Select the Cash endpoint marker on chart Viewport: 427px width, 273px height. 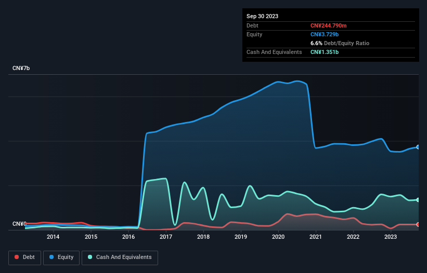pyautogui.click(x=418, y=200)
